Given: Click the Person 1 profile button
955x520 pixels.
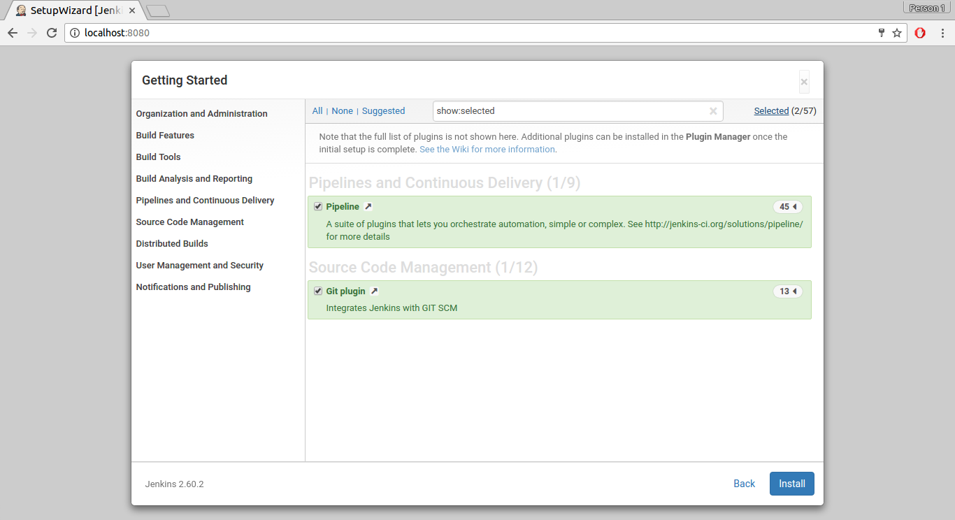Looking at the screenshot, I should tap(926, 8).
